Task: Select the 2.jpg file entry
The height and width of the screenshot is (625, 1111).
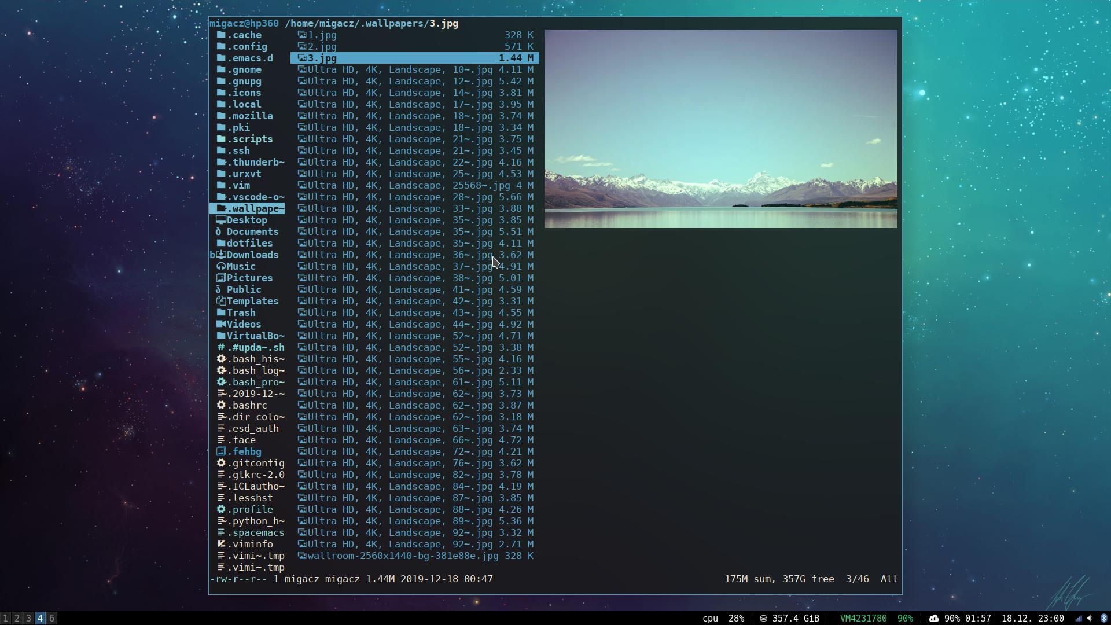Action: [x=322, y=46]
